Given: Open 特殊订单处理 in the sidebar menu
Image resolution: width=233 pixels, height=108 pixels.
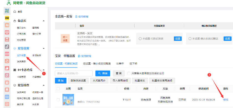Looking at the screenshot, I should [23, 99].
